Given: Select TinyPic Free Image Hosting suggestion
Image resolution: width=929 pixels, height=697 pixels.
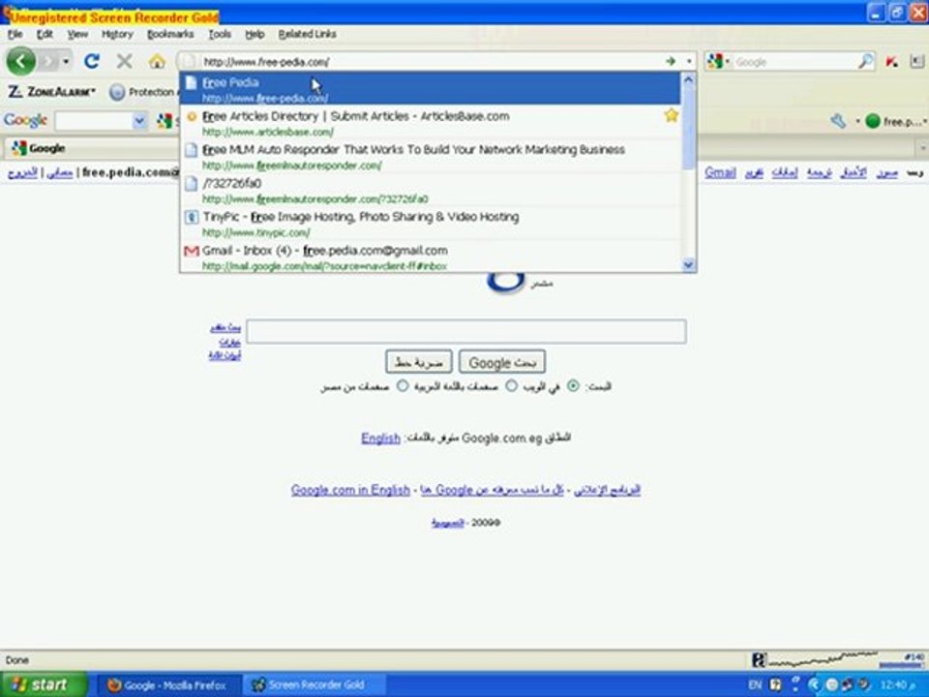Looking at the screenshot, I should (431, 224).
